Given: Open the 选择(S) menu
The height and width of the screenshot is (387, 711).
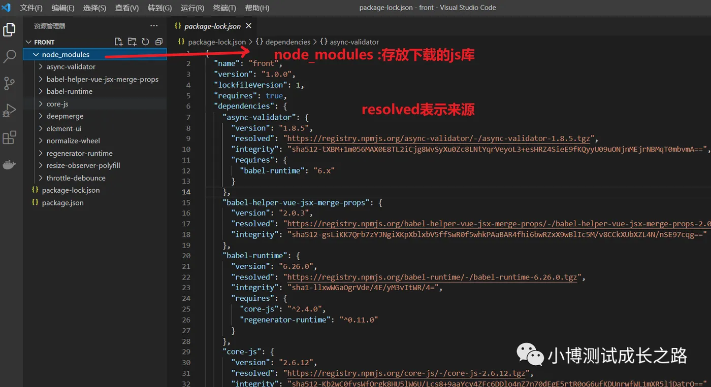Looking at the screenshot, I should click(94, 8).
